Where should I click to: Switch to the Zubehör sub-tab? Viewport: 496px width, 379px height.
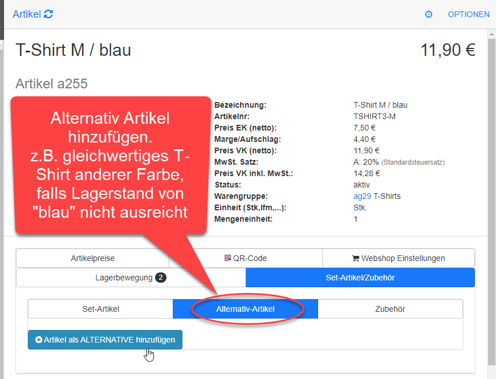[x=391, y=309]
